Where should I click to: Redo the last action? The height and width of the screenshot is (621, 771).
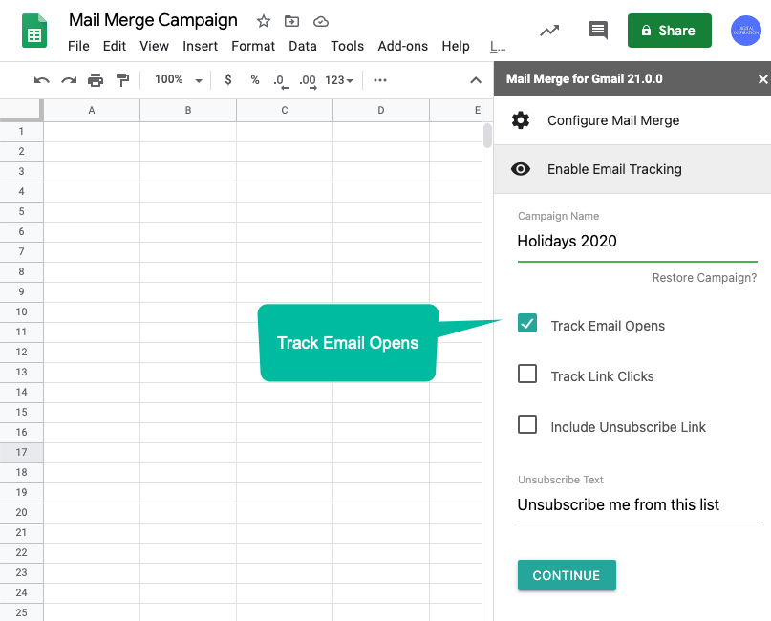(x=69, y=80)
